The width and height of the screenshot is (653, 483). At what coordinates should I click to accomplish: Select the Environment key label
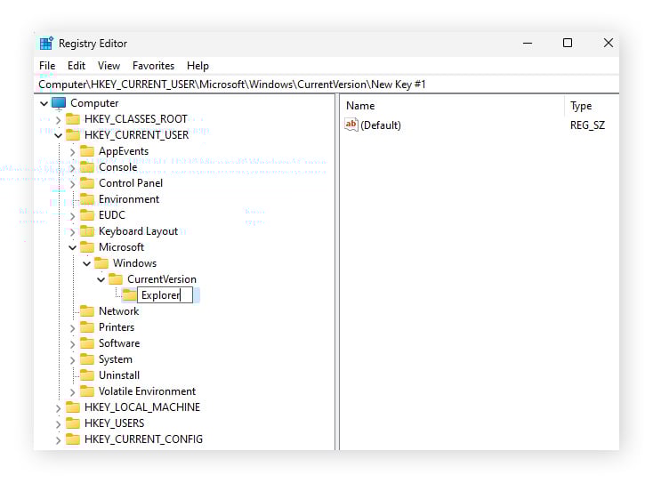coord(129,199)
